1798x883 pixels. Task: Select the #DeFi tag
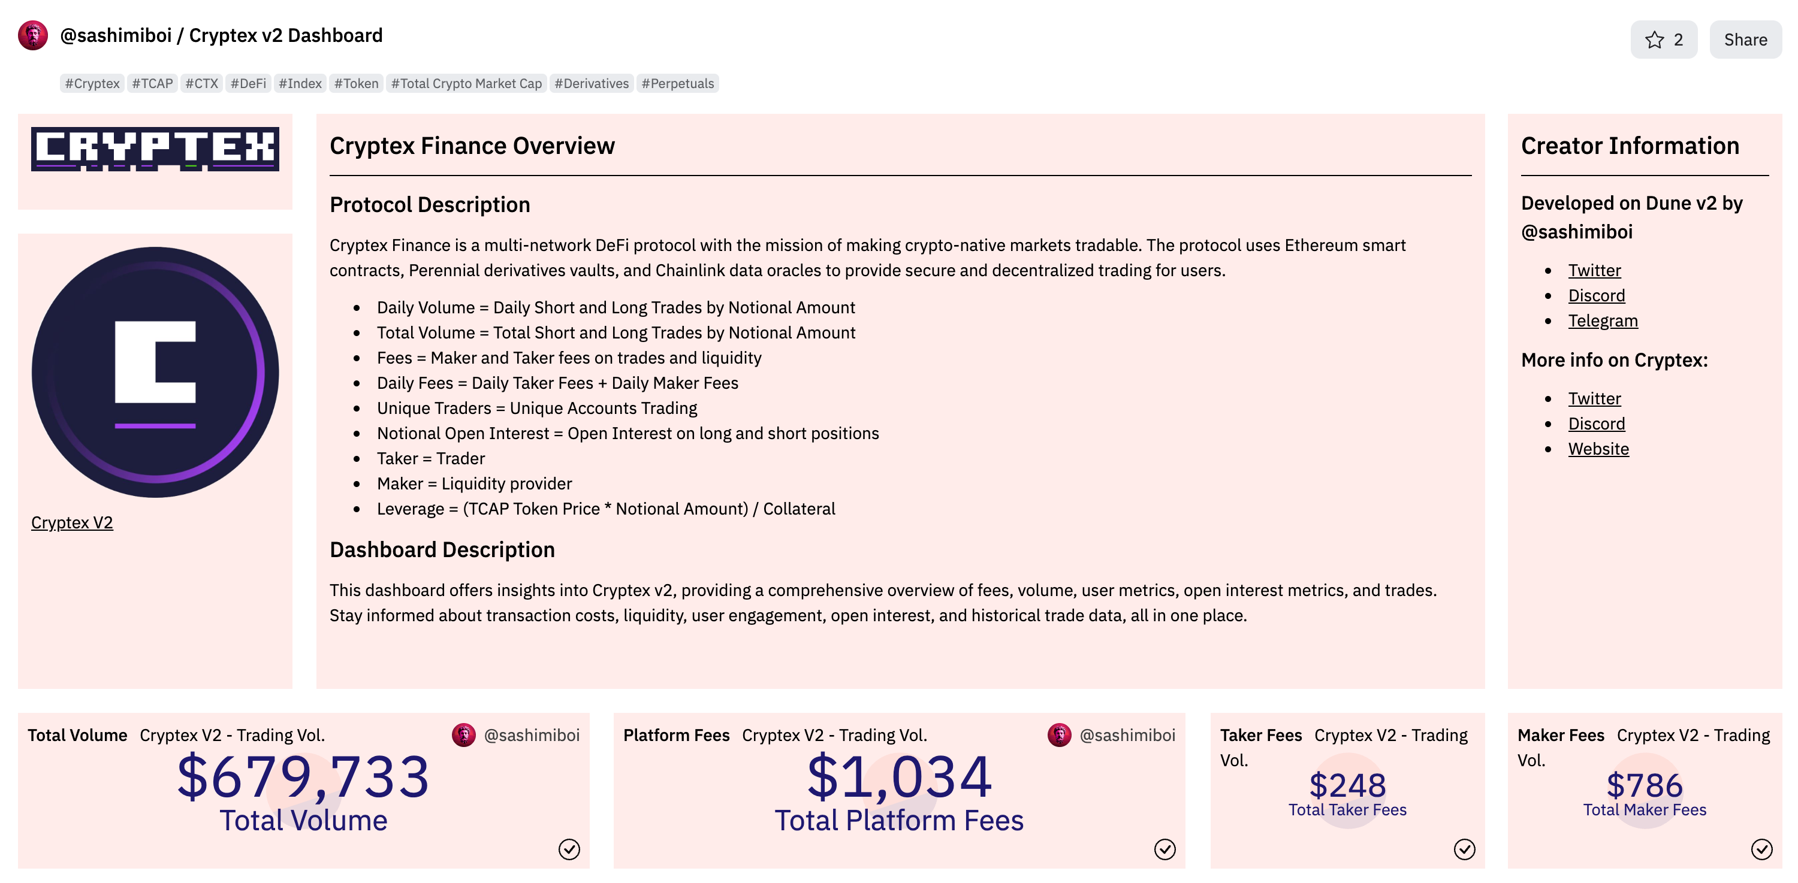pos(249,84)
